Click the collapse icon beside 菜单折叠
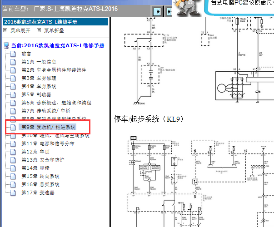The image size is (274, 227). pos(39,30)
